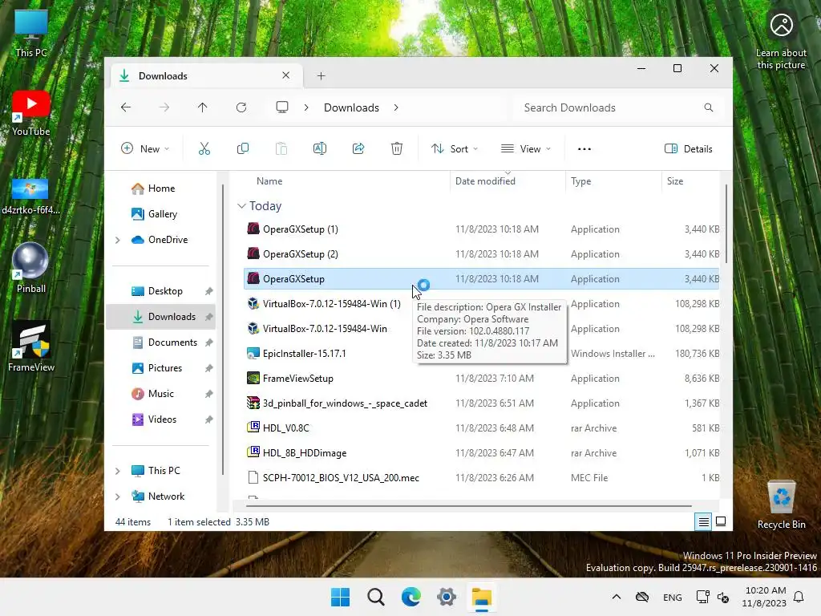821x616 pixels.
Task: Click the pin next to Pictures
Action: pos(208,368)
